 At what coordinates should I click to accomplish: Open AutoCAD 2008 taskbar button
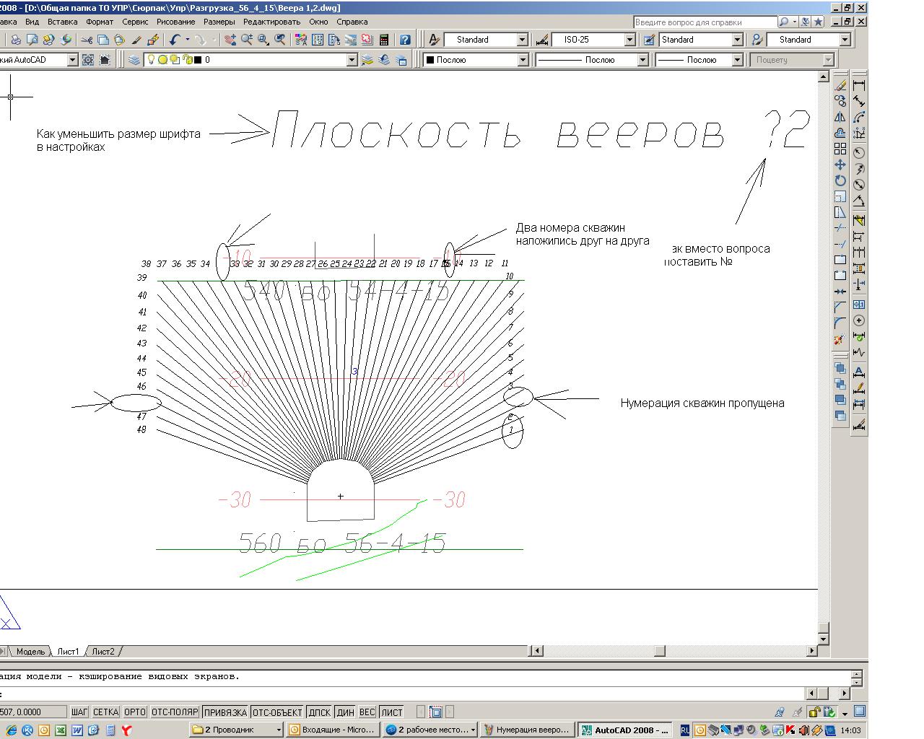[x=625, y=730]
